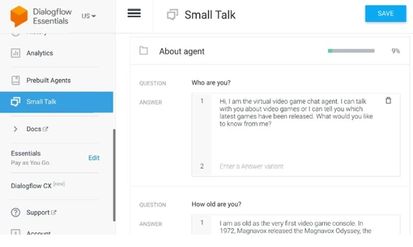Click the About agent progress bar

point(351,51)
